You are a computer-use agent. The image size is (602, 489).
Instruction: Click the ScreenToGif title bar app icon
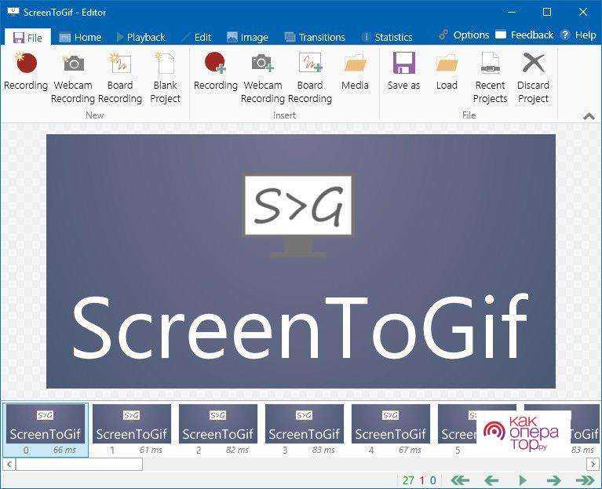[x=13, y=13]
